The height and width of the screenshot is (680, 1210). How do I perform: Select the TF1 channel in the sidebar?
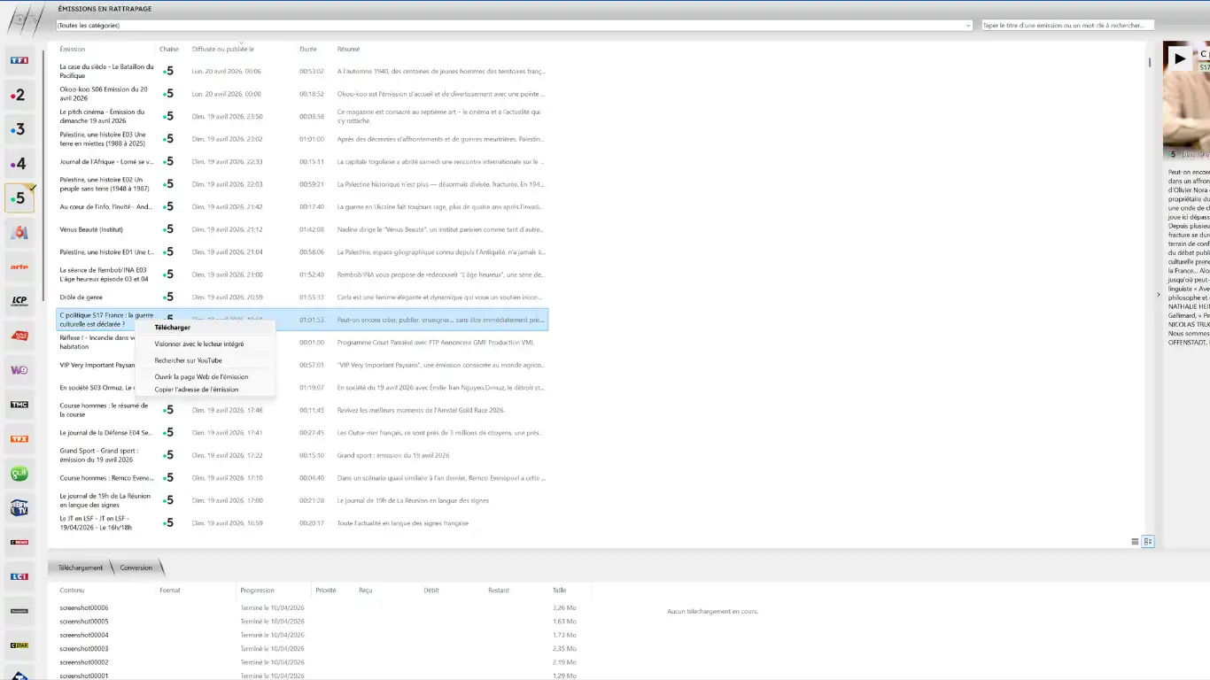click(x=19, y=60)
